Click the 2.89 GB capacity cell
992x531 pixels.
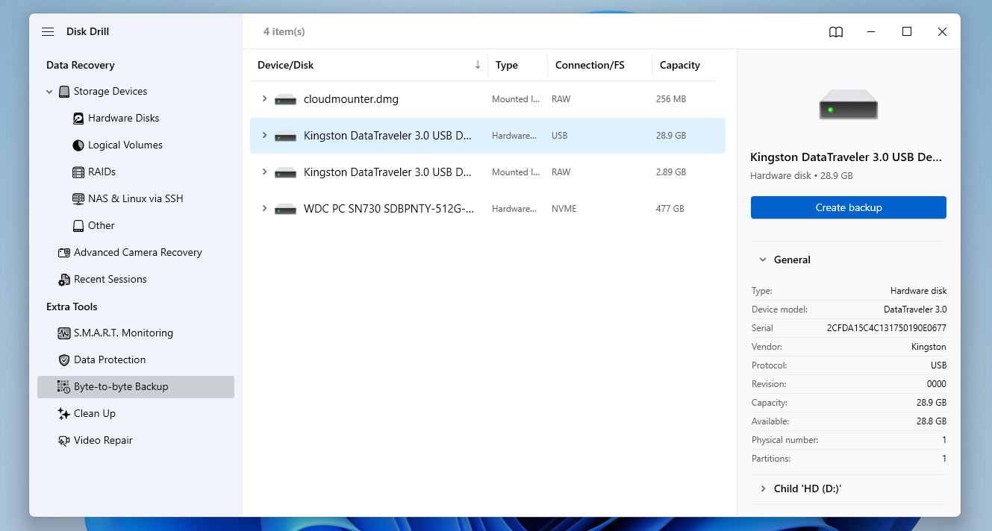[671, 172]
